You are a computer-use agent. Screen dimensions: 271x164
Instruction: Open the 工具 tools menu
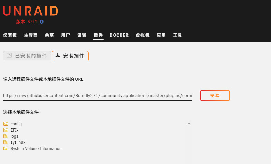177,35
